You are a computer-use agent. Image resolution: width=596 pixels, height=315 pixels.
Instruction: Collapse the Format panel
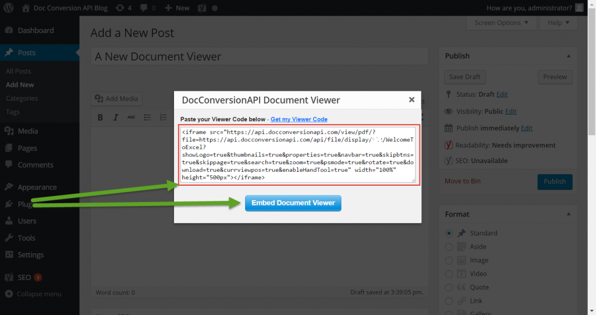569,214
